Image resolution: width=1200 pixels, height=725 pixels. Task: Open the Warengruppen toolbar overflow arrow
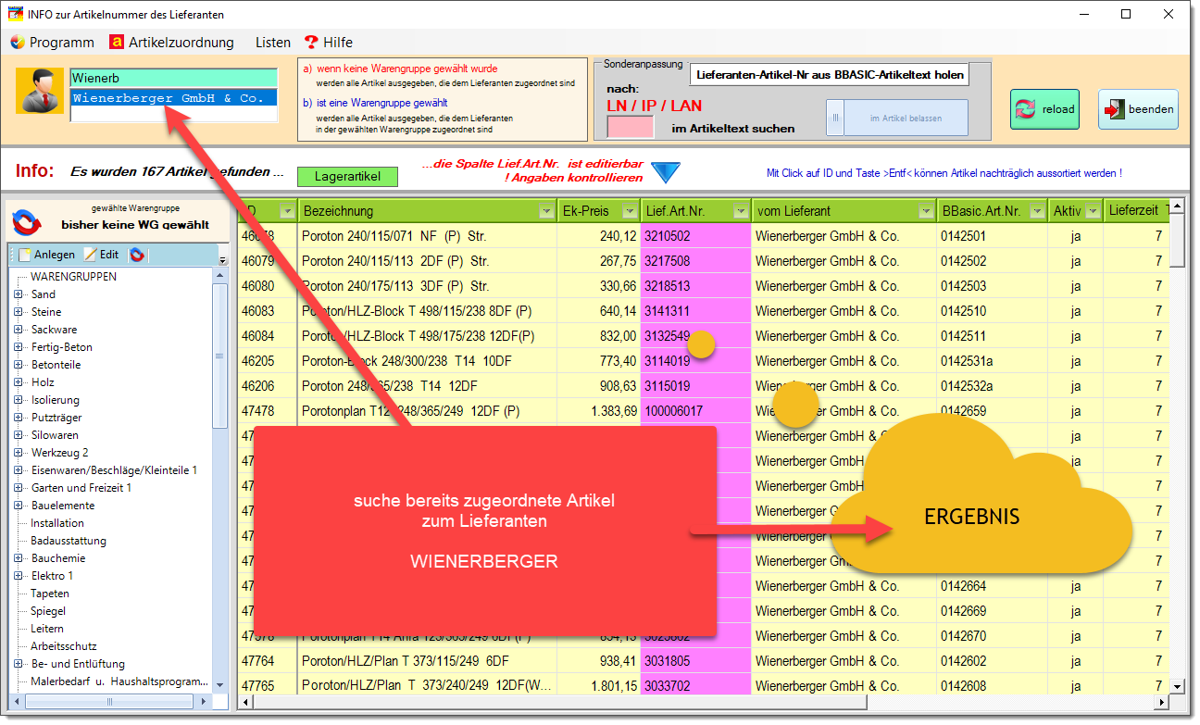[222, 260]
